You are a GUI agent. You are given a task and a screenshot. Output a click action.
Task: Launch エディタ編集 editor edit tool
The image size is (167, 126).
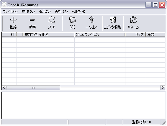point(113,20)
